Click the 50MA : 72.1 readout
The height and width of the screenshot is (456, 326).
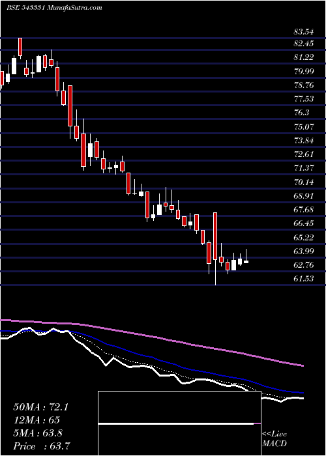[40, 407]
